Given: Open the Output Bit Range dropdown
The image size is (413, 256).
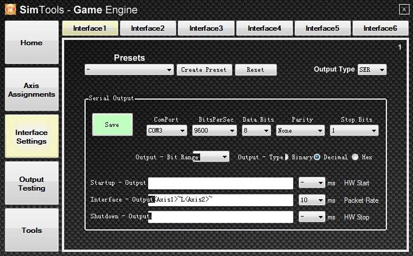Looking at the screenshot, I should coord(211,156).
